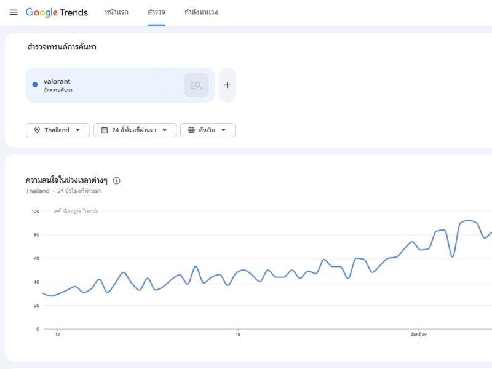Open the กำลังมาแรง tab

201,12
